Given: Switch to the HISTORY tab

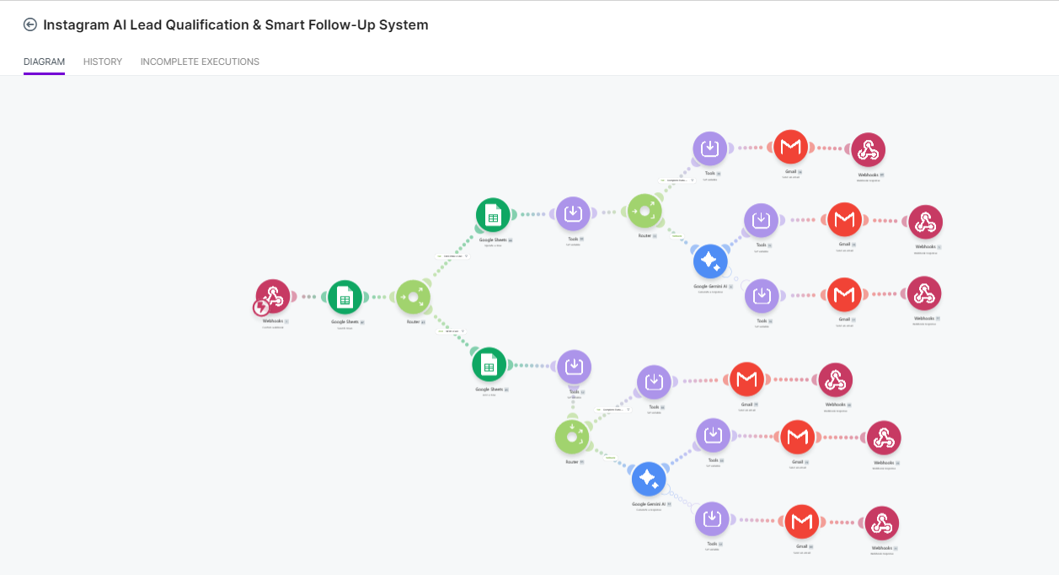Looking at the screenshot, I should [x=103, y=62].
